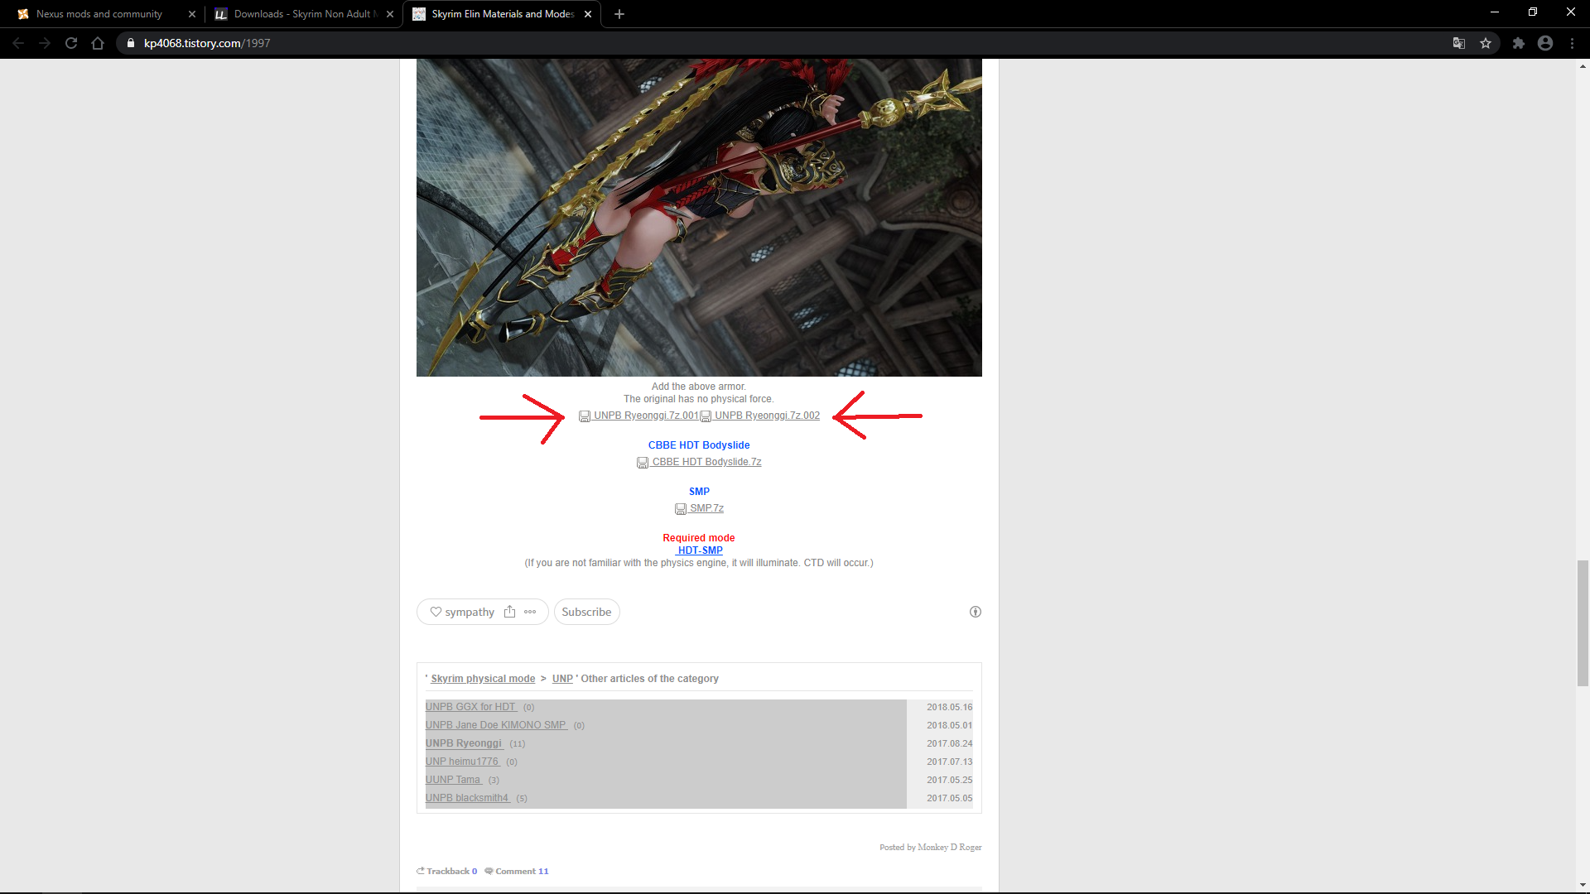1590x894 pixels.
Task: Go forward in browser history
Action: point(45,43)
